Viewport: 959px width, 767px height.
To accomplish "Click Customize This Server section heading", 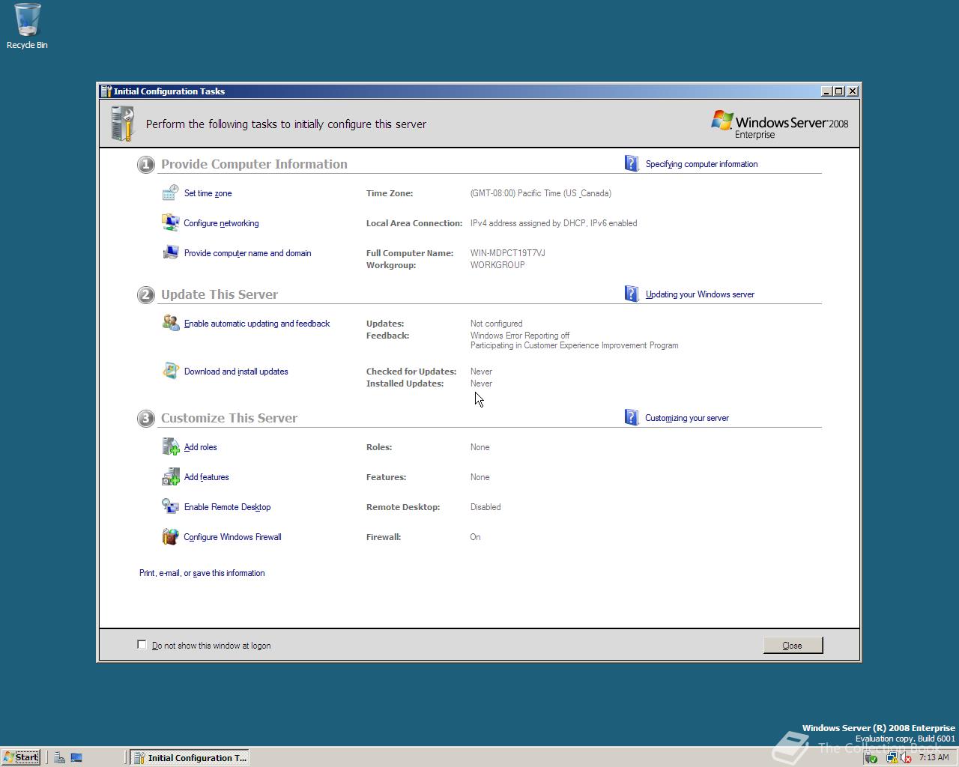I will point(229,418).
